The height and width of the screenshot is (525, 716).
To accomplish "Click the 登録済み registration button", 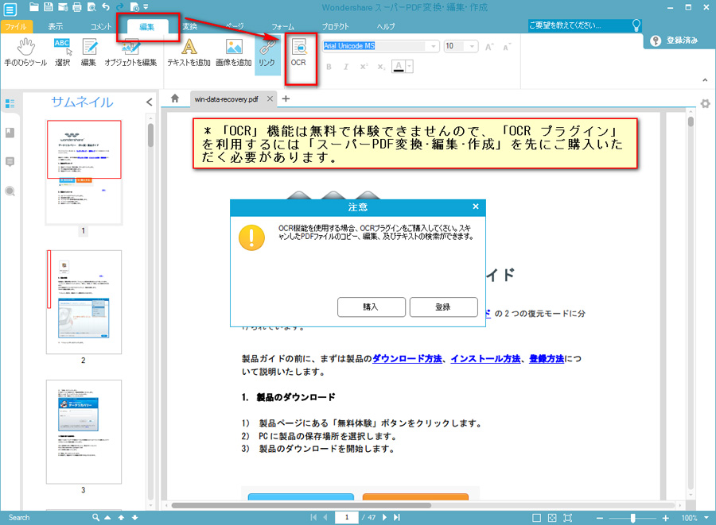I will (x=675, y=41).
